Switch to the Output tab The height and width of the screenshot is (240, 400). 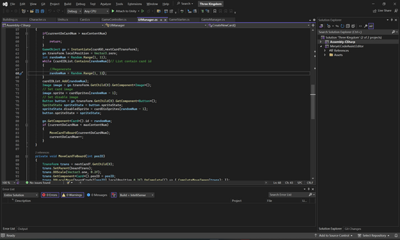[23, 229]
